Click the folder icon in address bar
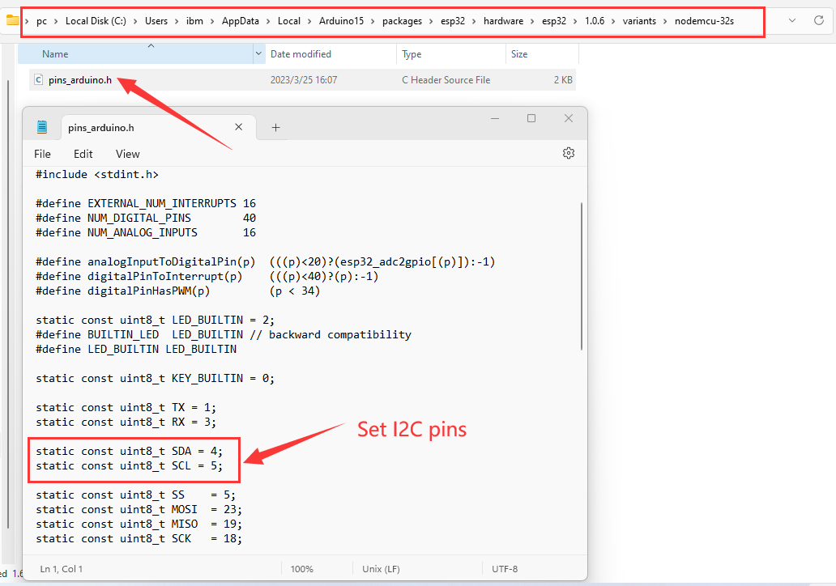 click(x=12, y=20)
